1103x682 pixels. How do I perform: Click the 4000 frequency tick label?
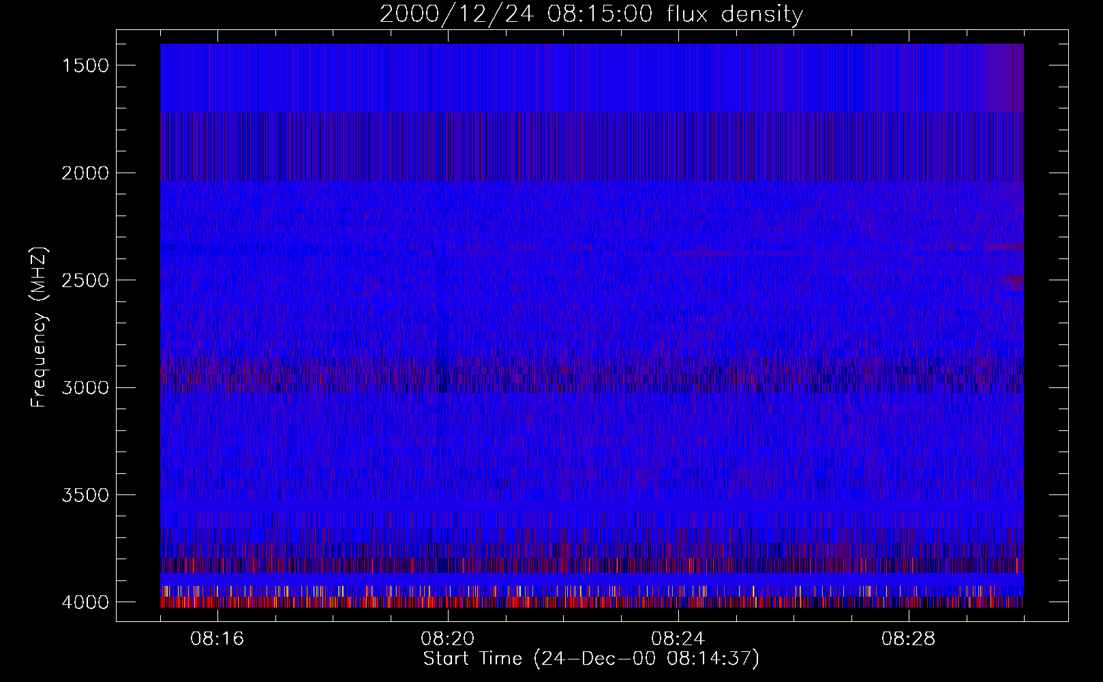pos(85,602)
